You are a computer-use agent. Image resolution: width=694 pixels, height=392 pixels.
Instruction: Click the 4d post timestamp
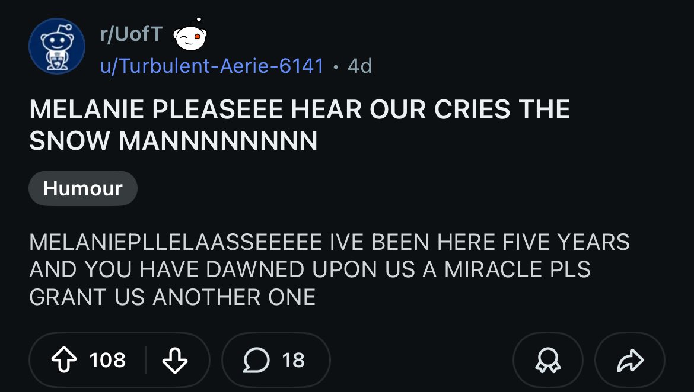[359, 65]
